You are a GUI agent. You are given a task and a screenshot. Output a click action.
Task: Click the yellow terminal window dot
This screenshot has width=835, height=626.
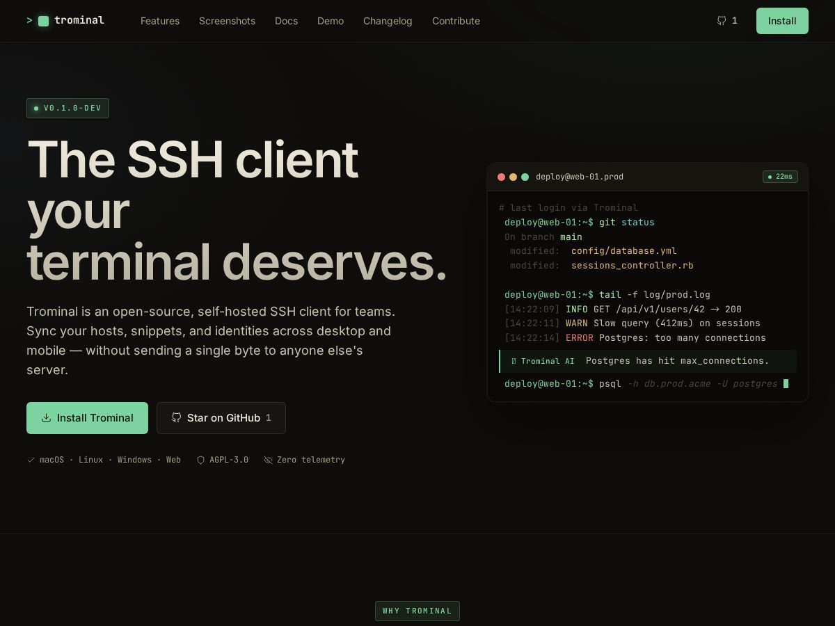[513, 177]
